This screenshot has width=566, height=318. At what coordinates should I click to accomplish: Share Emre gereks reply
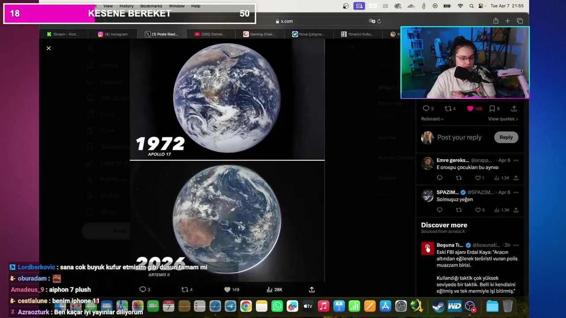(516, 178)
